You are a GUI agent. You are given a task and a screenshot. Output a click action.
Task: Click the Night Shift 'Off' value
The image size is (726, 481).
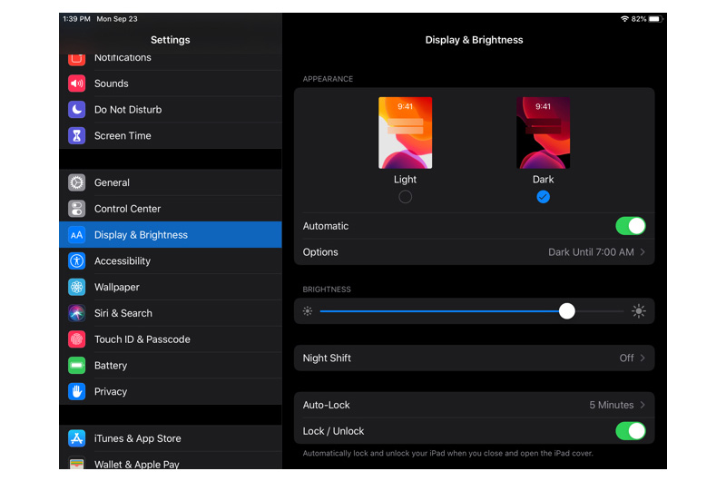click(x=626, y=358)
